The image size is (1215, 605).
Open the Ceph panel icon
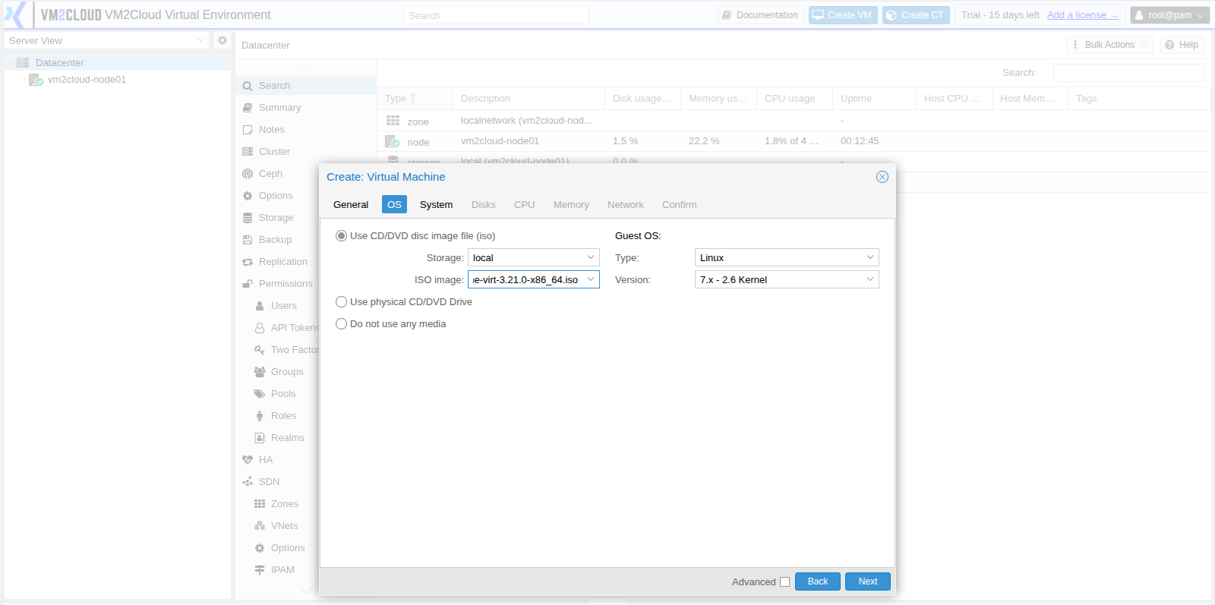[248, 174]
